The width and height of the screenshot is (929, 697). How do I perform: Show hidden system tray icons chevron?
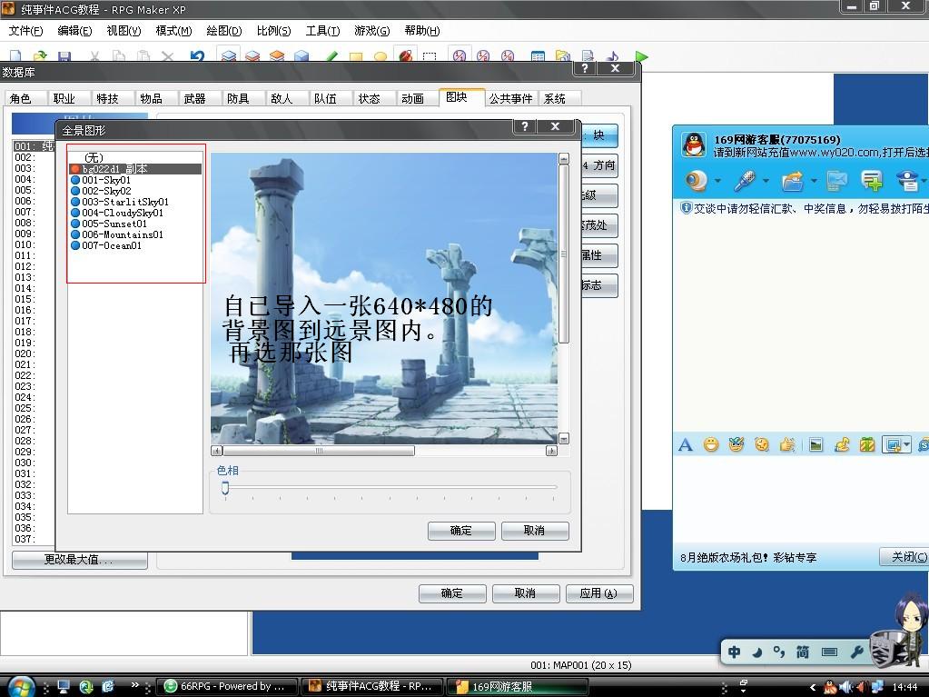coord(812,687)
